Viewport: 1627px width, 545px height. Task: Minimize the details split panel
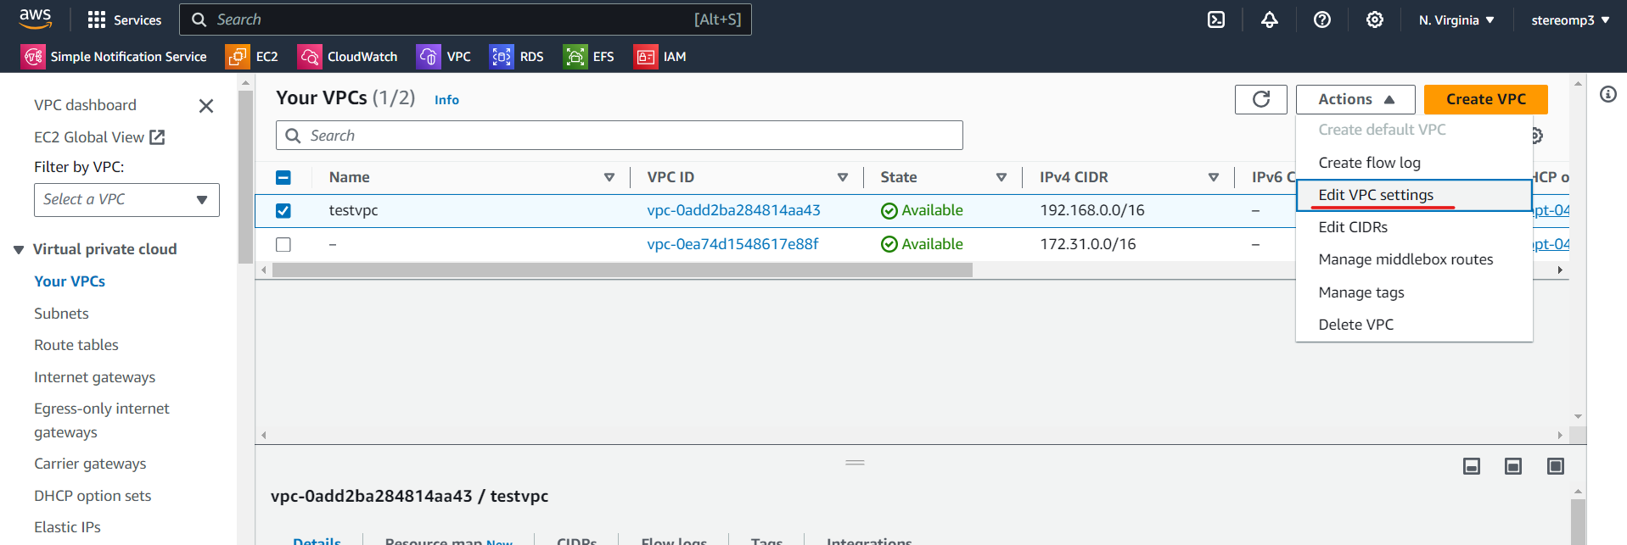coord(1472,466)
